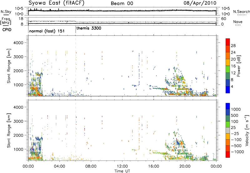Click the "Nave" legend label

(x=238, y=22)
